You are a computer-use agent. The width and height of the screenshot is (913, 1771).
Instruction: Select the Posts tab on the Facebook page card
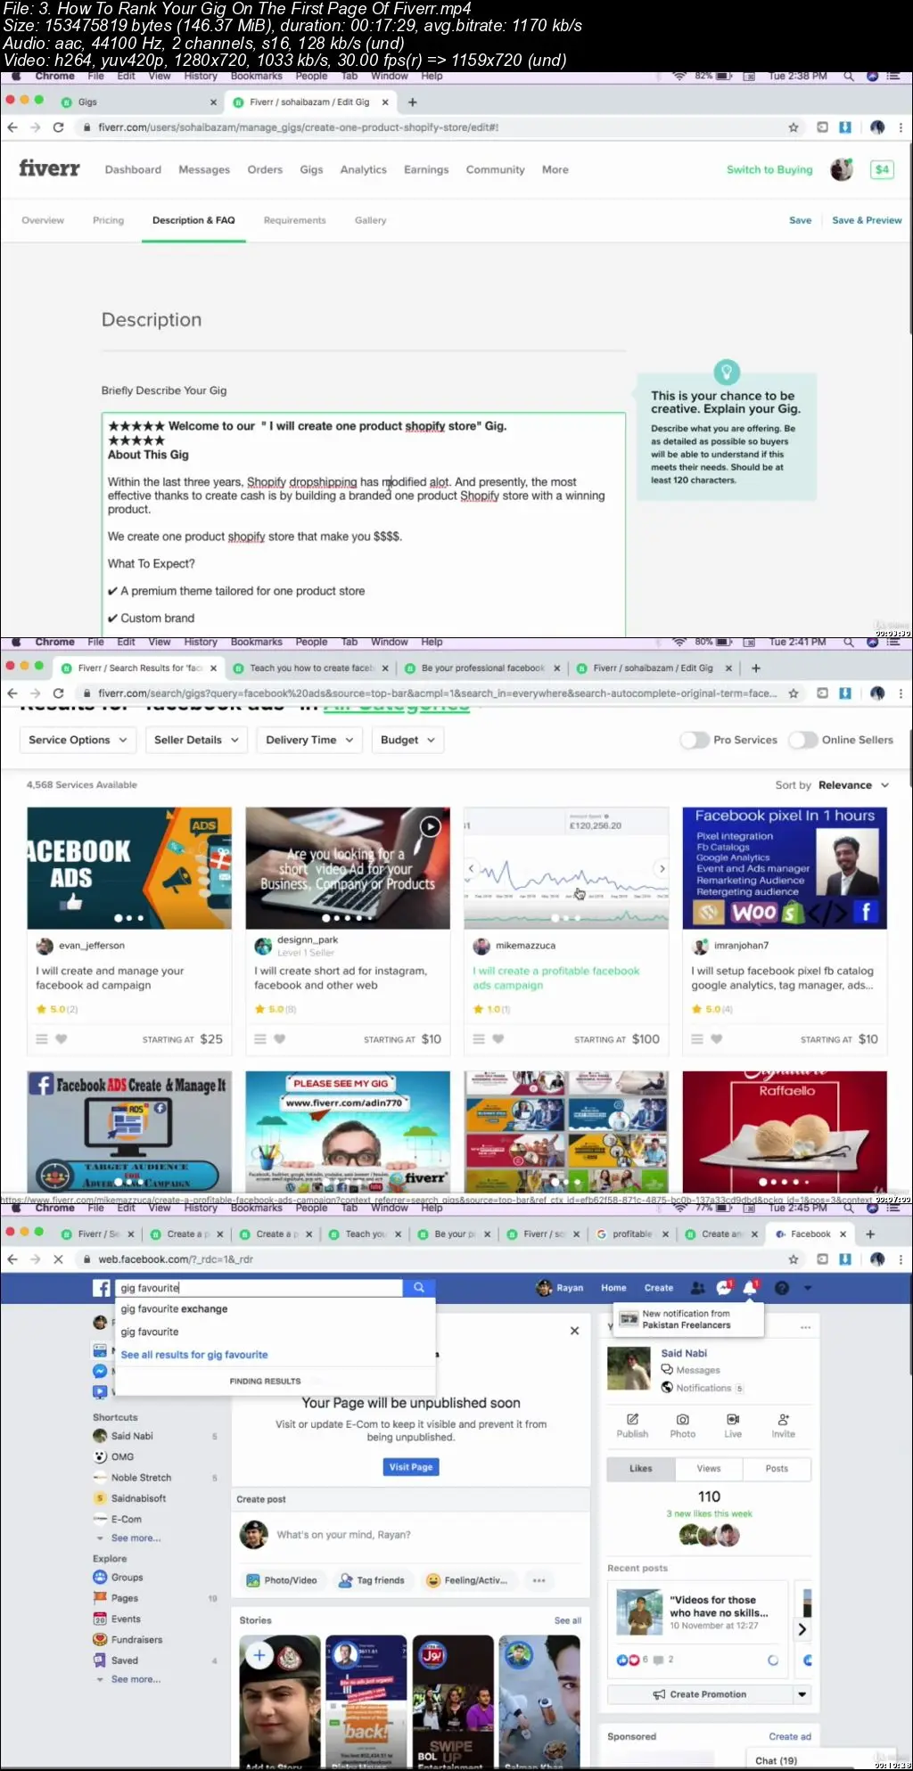tap(777, 1468)
